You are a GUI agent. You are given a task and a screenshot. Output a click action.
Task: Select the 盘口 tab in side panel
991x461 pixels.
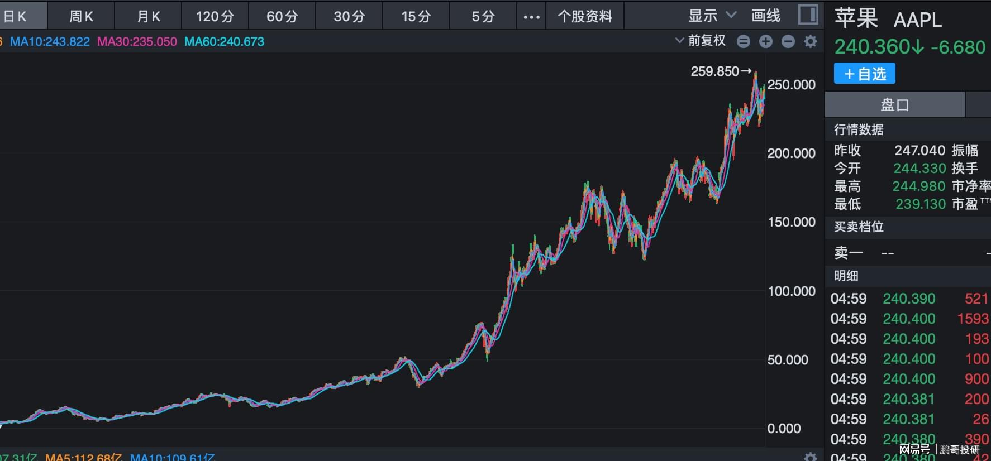pos(894,105)
